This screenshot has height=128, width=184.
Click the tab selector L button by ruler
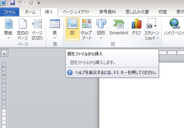[x=4, y=53]
